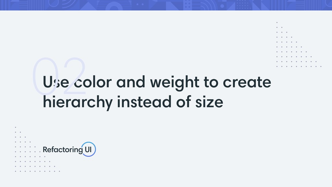Viewport: 332px width, 187px height.
Task: Click the small dot-grid tile in banner
Action: [x=243, y=5]
